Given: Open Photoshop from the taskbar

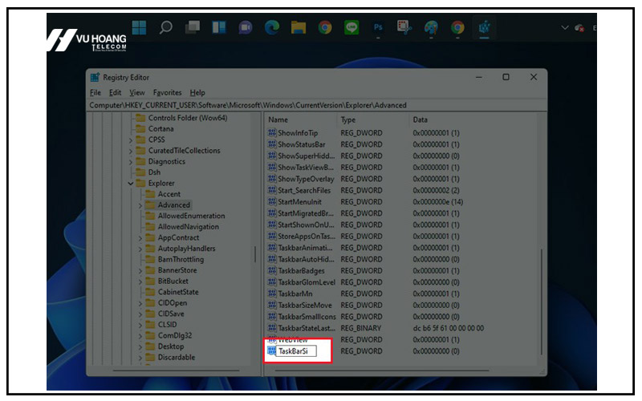Looking at the screenshot, I should (378, 27).
